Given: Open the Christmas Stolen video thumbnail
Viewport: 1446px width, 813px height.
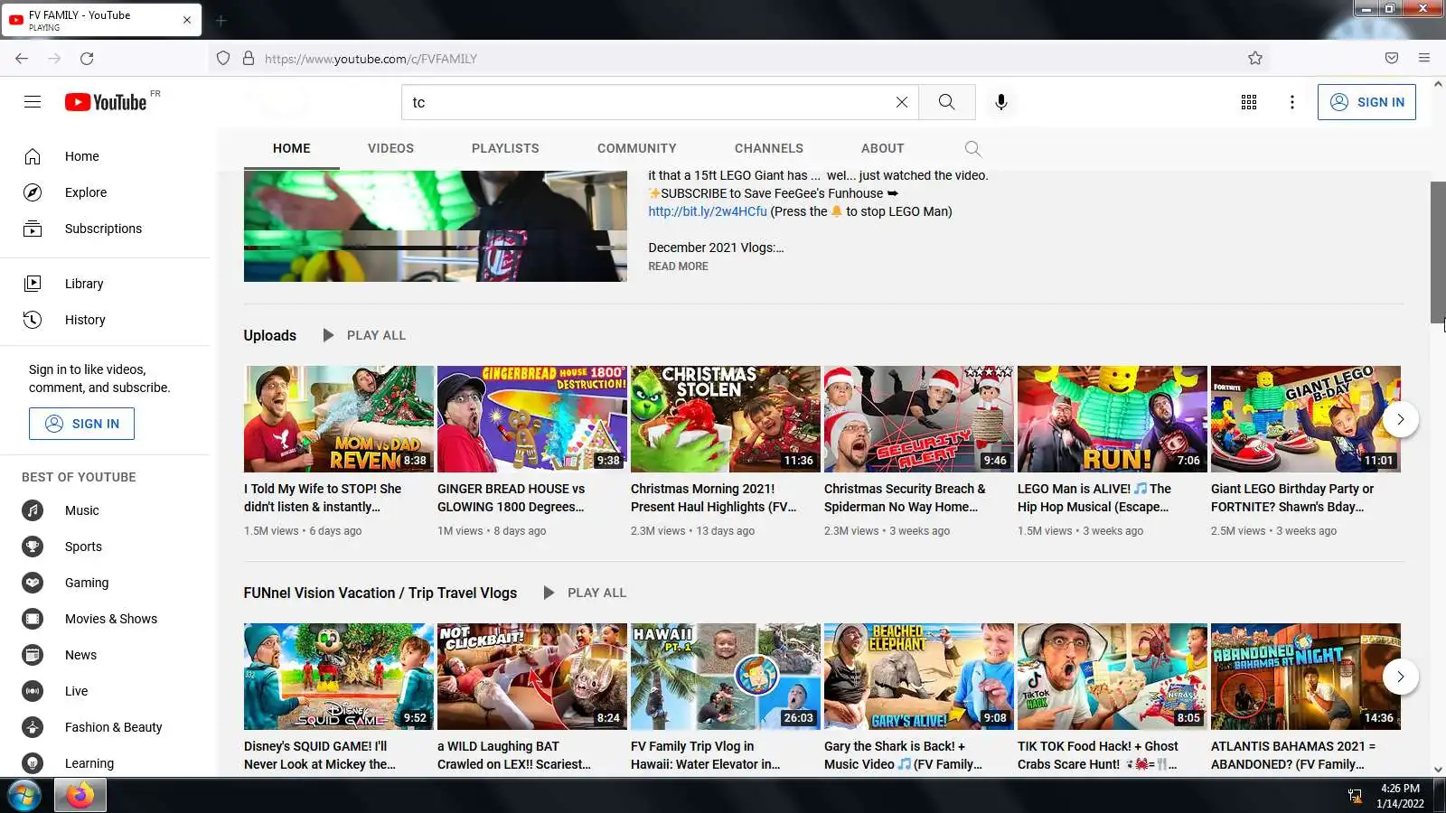Looking at the screenshot, I should 726,419.
